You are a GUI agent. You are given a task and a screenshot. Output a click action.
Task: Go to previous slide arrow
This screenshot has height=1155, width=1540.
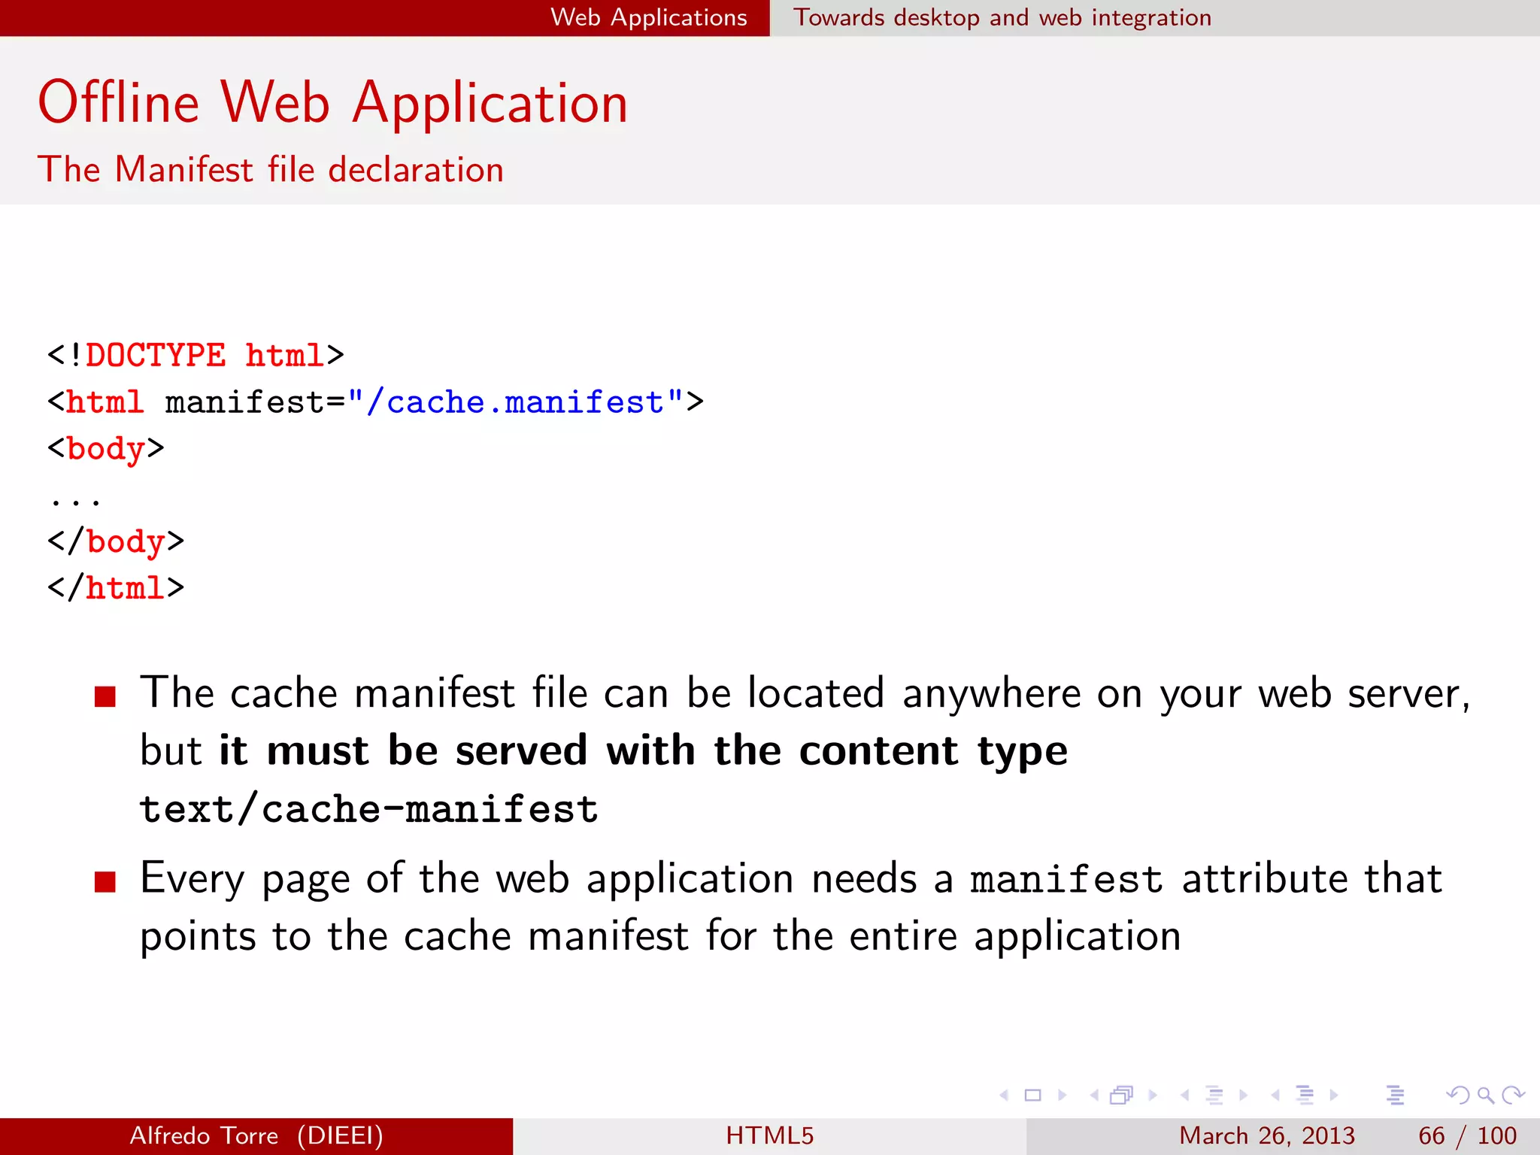point(1004,1096)
